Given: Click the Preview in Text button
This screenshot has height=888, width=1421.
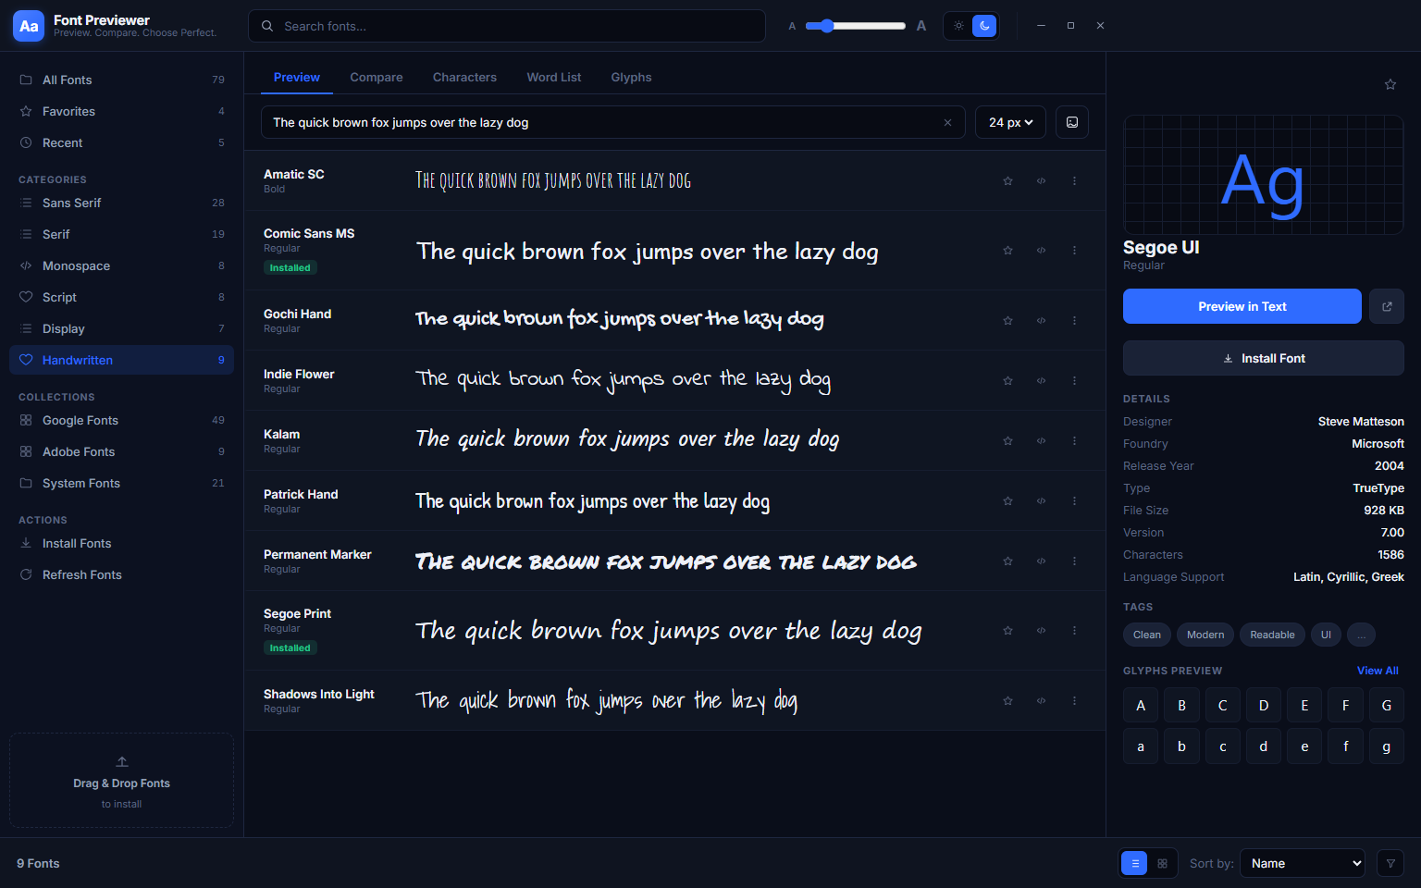Looking at the screenshot, I should tap(1242, 306).
